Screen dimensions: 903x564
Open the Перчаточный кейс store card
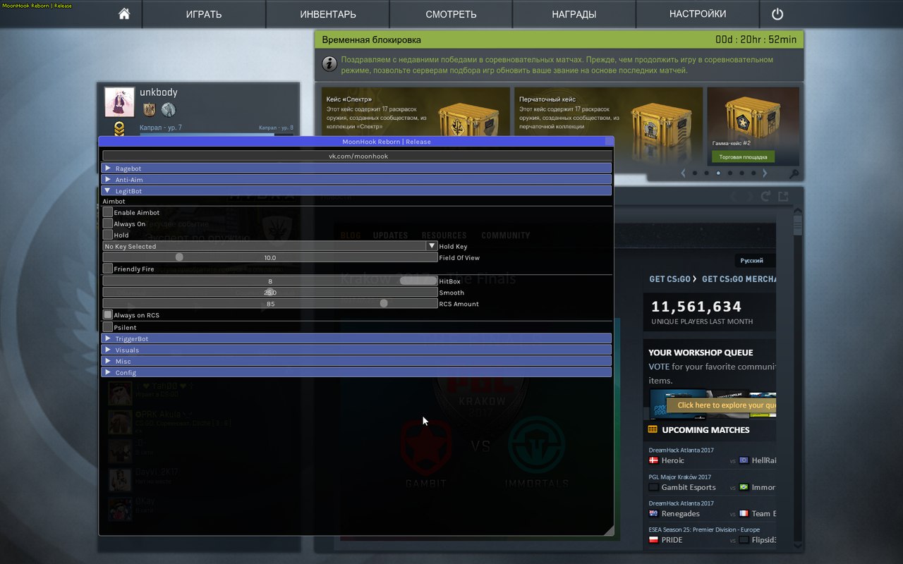(608, 111)
